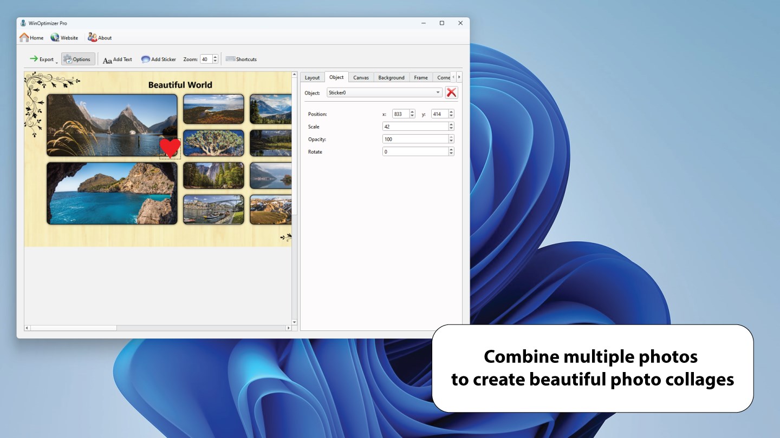Viewport: 780px width, 438px height.
Task: Go to Home in the top toolbar
Action: [x=31, y=38]
